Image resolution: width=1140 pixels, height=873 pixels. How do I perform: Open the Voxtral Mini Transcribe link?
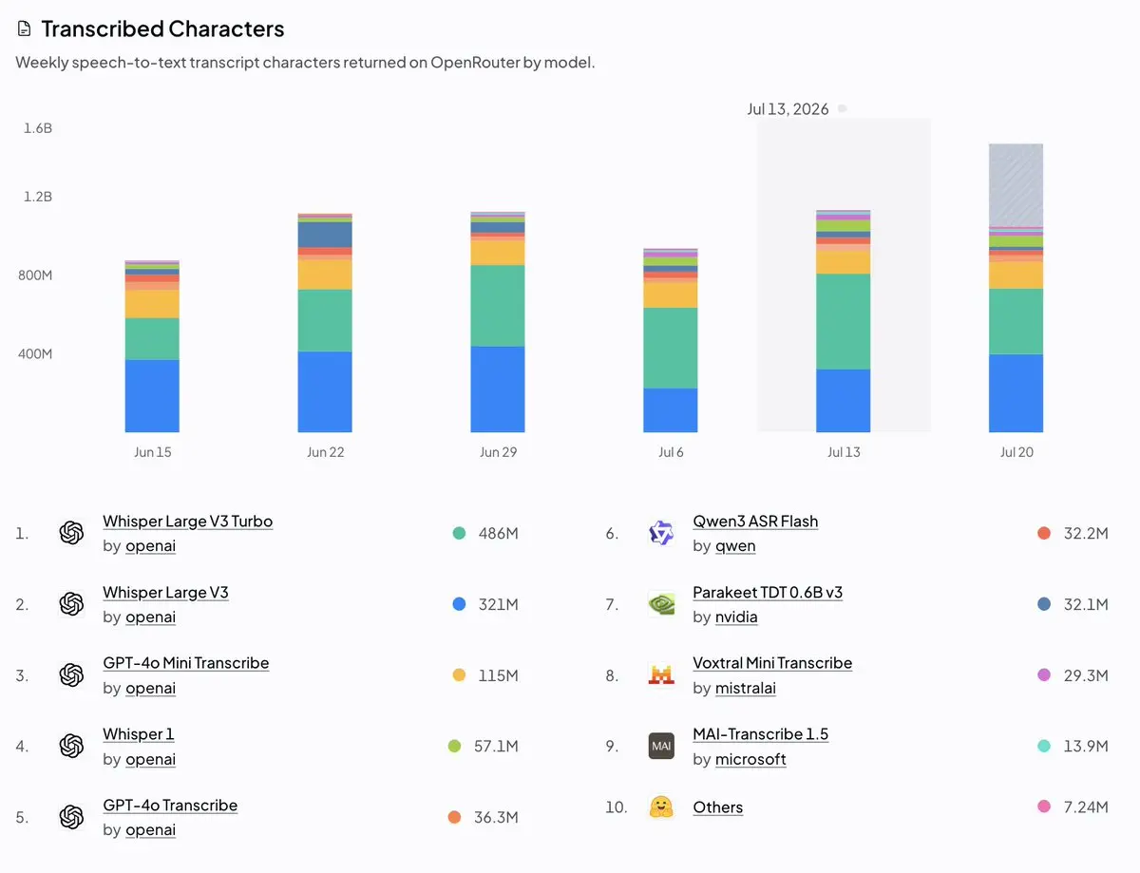click(772, 663)
